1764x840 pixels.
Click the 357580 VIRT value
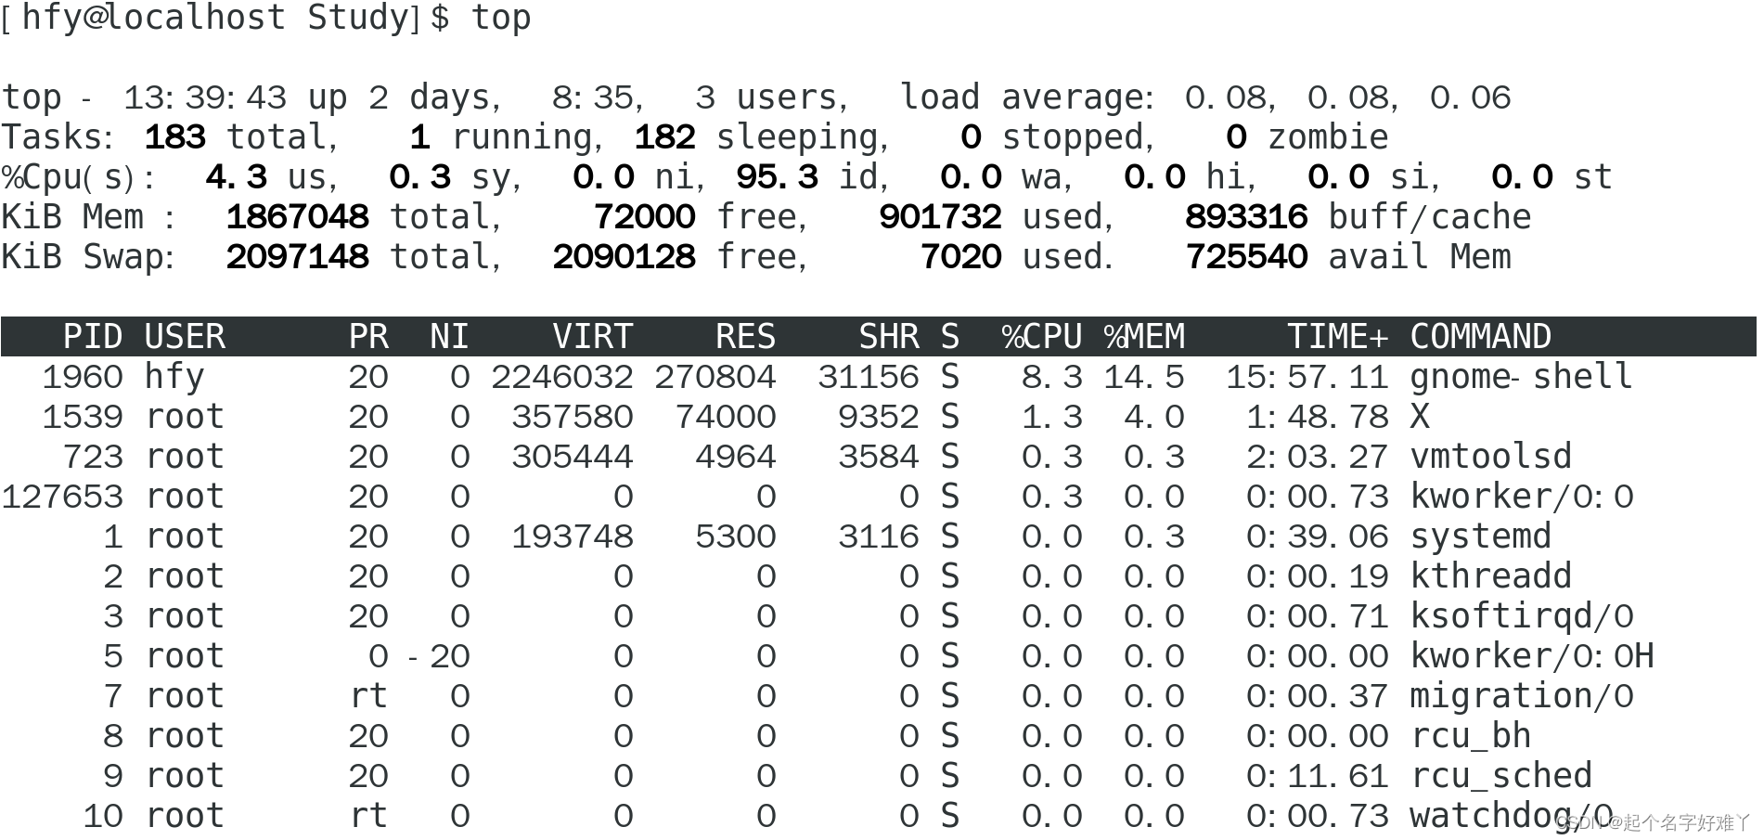click(573, 417)
